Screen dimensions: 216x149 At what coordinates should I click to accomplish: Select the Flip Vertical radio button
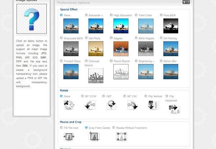(146, 96)
